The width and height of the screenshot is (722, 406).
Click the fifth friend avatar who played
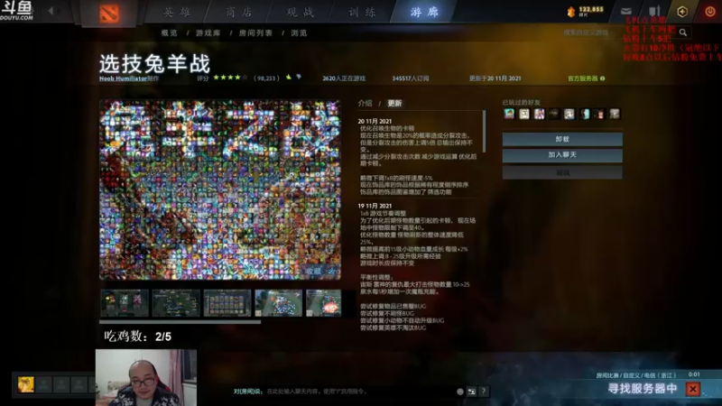coord(569,114)
